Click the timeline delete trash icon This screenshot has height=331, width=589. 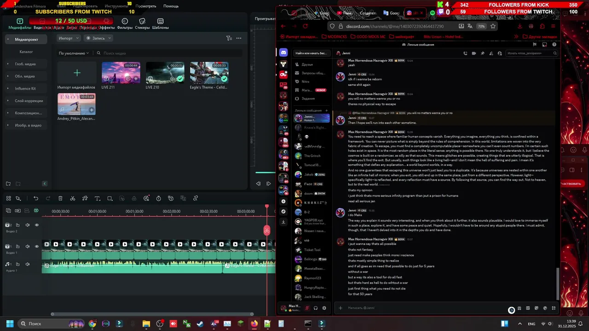pyautogui.click(x=60, y=199)
